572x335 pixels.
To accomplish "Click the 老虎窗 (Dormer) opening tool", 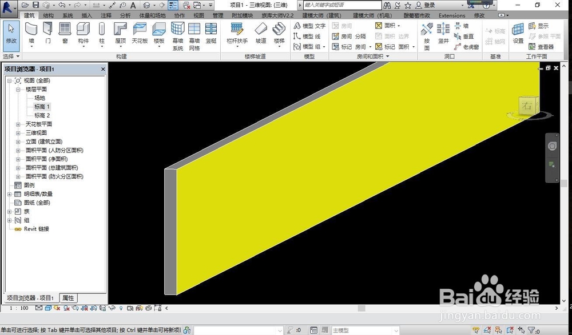I will [x=468, y=47].
